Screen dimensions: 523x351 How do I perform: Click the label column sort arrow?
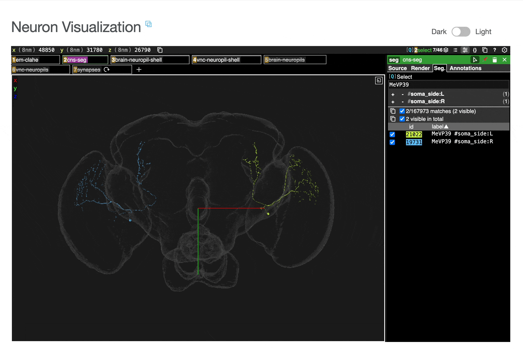pos(447,127)
